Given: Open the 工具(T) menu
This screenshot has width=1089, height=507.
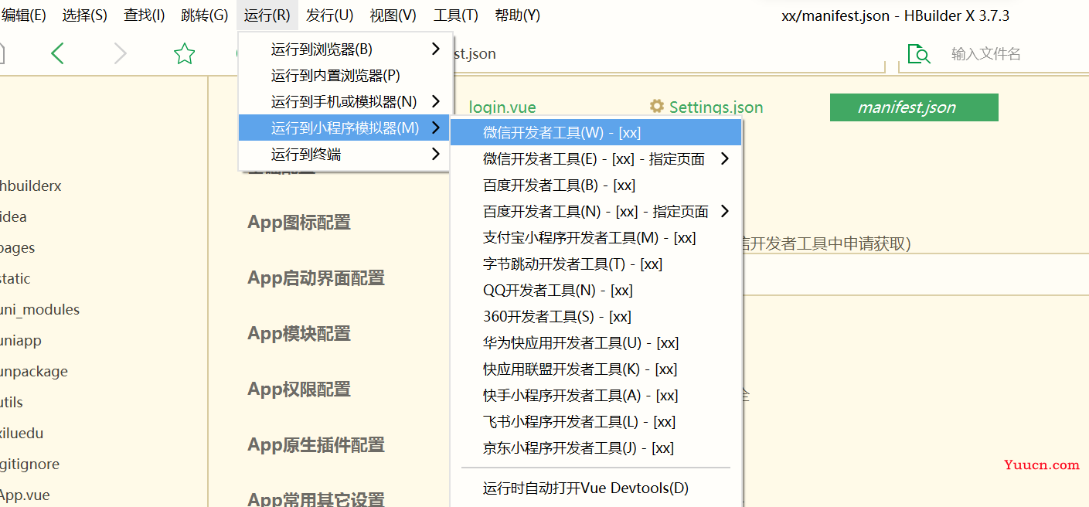Looking at the screenshot, I should click(x=456, y=15).
